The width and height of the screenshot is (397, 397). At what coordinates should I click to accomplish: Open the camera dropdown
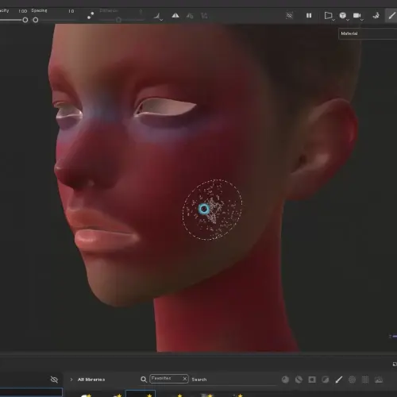(358, 16)
